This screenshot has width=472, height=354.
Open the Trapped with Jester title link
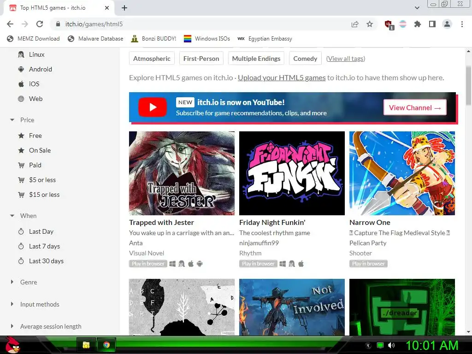[161, 223]
